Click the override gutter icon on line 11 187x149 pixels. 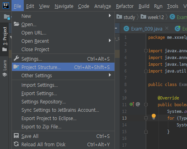point(132,104)
